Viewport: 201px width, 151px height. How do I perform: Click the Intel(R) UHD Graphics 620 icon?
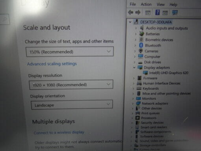pos(145,73)
